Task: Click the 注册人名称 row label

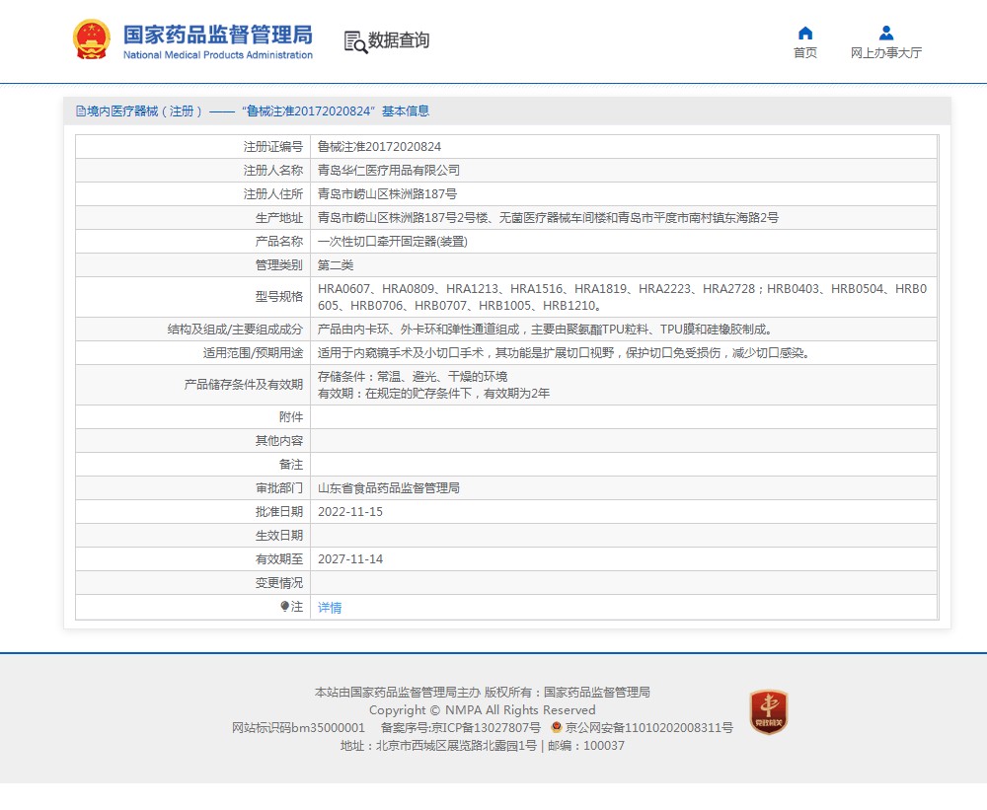Action: 273,171
